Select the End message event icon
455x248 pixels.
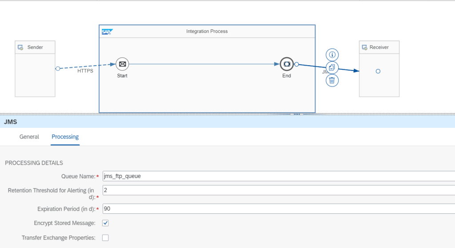point(287,64)
